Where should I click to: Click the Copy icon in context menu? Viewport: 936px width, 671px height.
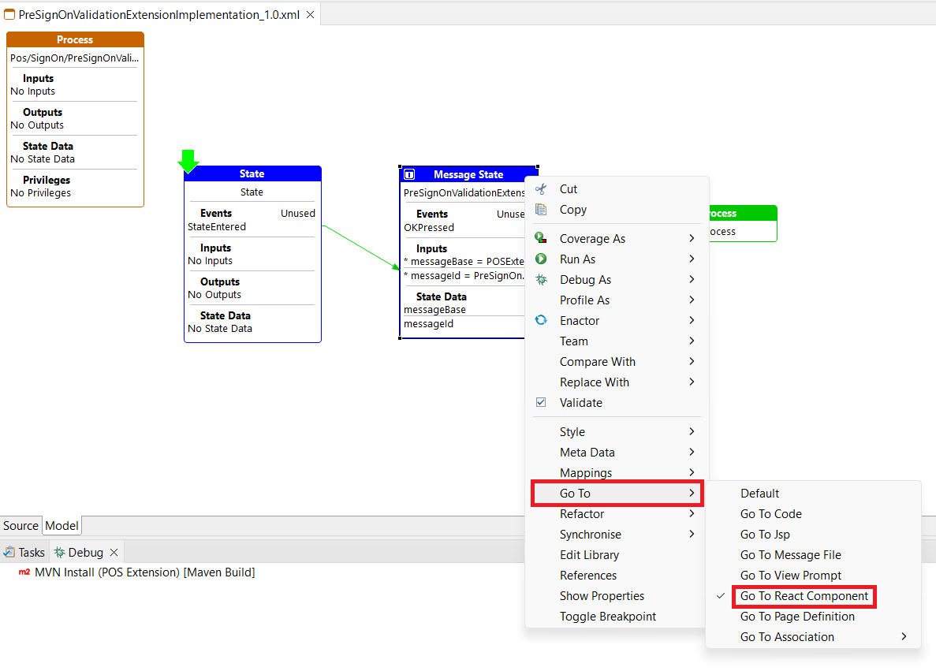pyautogui.click(x=541, y=210)
